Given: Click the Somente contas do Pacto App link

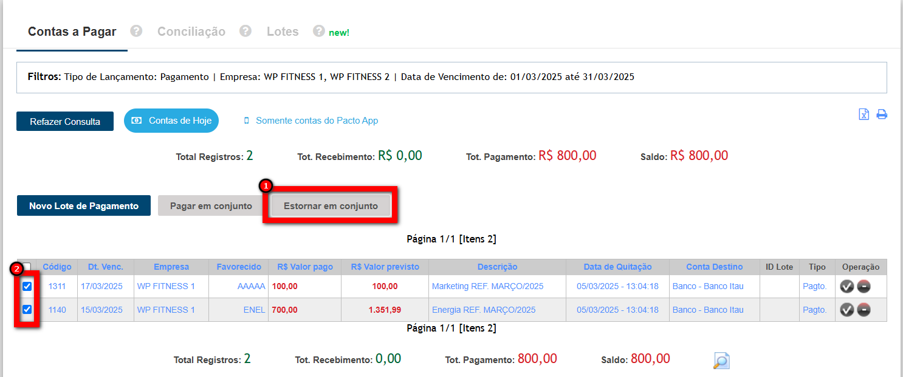Looking at the screenshot, I should (x=317, y=121).
